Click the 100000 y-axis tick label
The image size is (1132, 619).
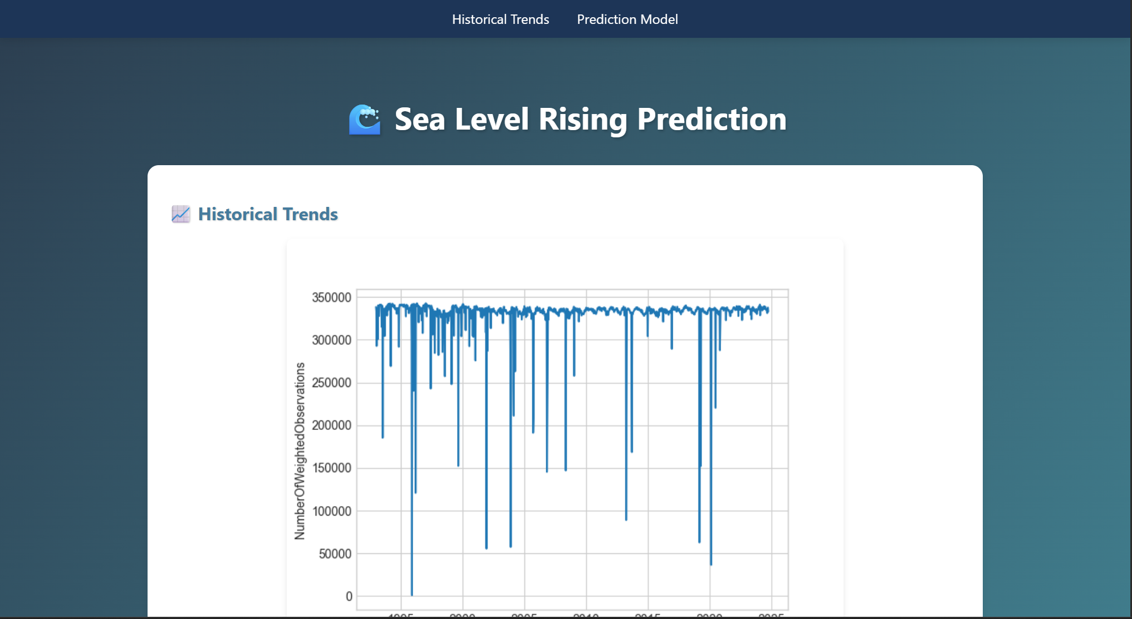(331, 511)
